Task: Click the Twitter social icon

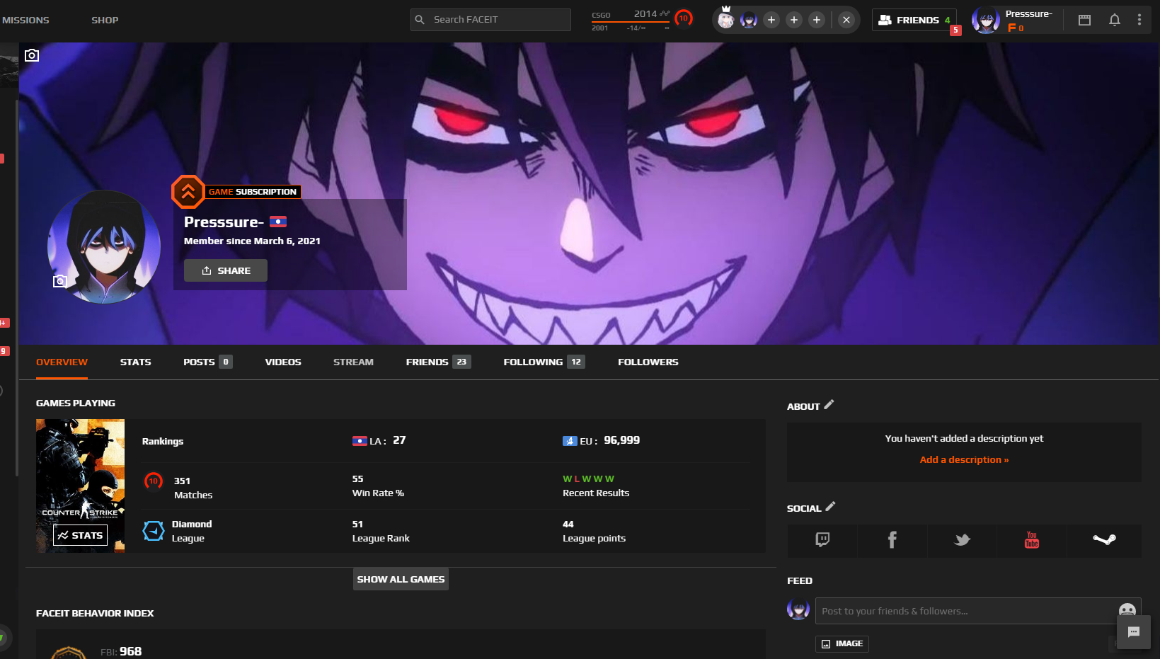Action: pyautogui.click(x=962, y=540)
